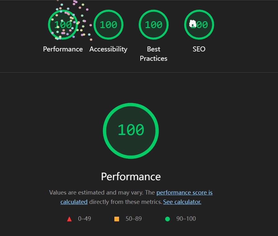Screen dimensions: 278x236
Task: Click the green circle legend icon
Action: pos(167,219)
